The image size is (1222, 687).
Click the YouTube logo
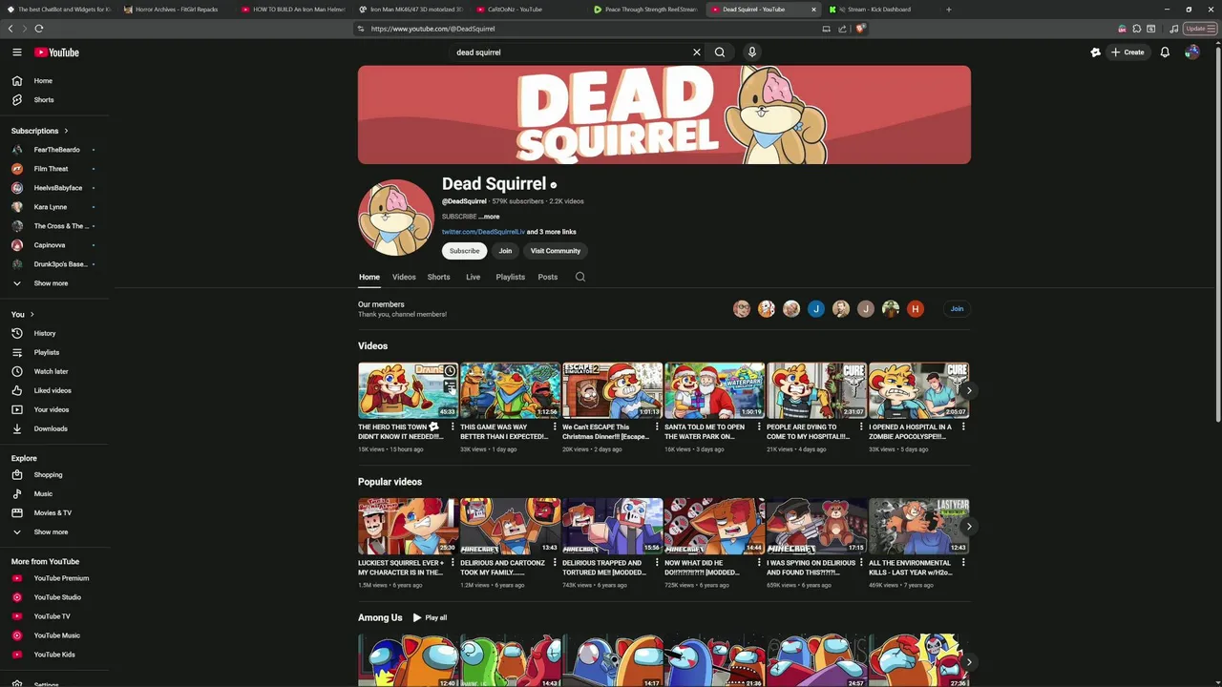coord(56,52)
